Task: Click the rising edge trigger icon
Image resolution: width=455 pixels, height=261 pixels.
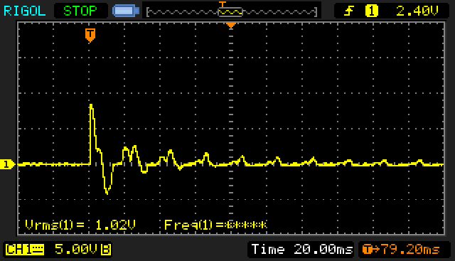Action: point(348,11)
